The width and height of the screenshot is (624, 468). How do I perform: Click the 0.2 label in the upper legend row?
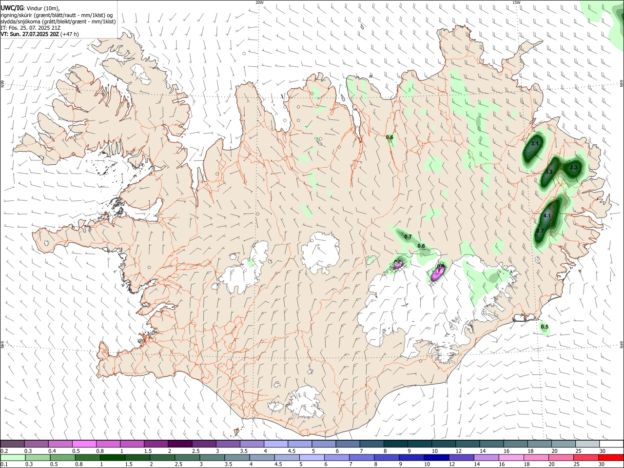(4, 451)
